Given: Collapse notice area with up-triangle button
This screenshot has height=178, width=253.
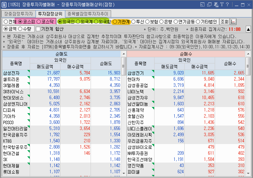Looking at the screenshot, I should [248, 29].
